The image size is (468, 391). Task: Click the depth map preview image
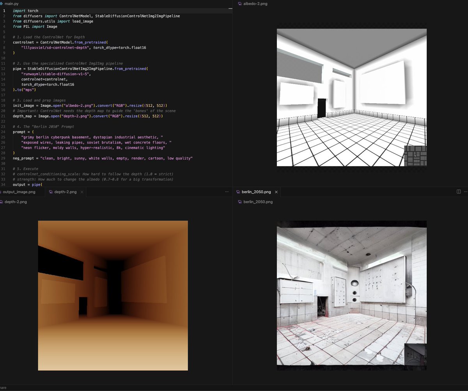(113, 295)
